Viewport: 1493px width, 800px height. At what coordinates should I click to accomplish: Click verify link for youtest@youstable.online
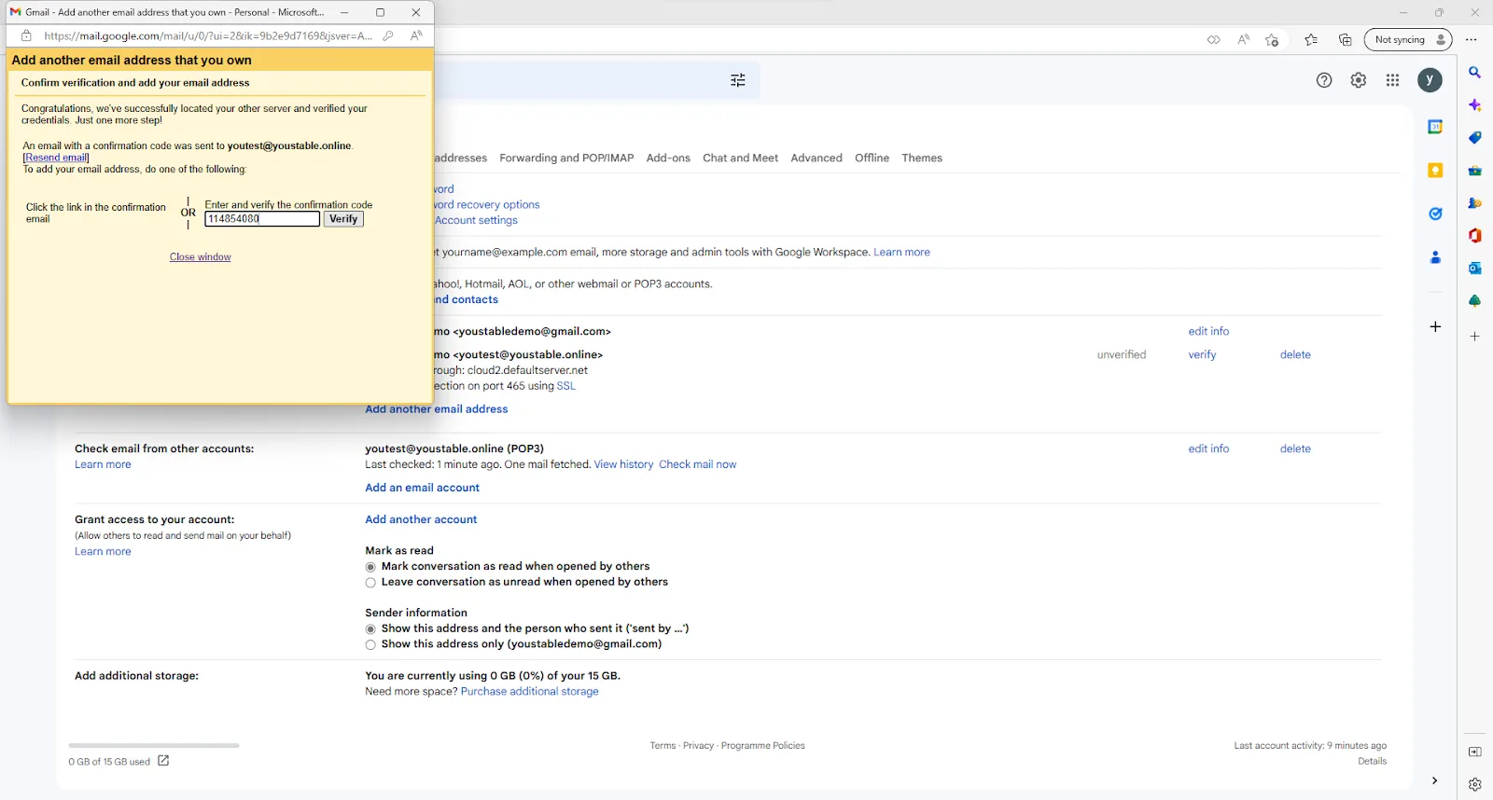1202,354
